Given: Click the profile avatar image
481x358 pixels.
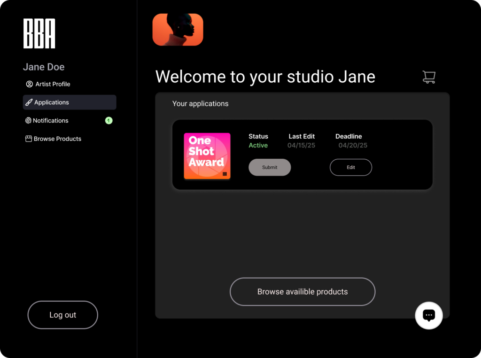Looking at the screenshot, I should coord(178,30).
